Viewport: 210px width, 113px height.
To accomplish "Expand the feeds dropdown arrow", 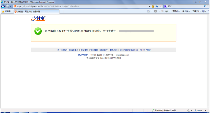I will [159, 11].
